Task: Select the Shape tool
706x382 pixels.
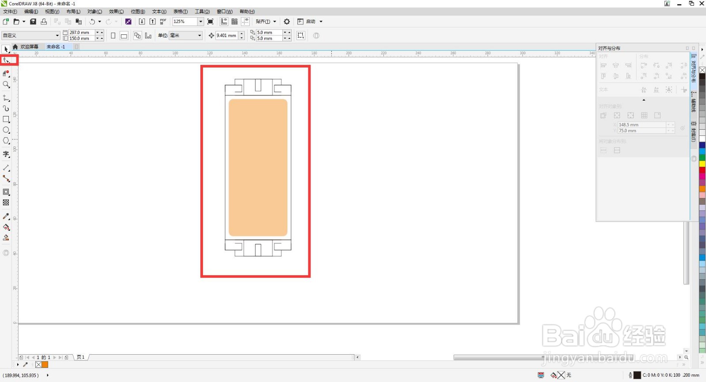Action: 6,60
